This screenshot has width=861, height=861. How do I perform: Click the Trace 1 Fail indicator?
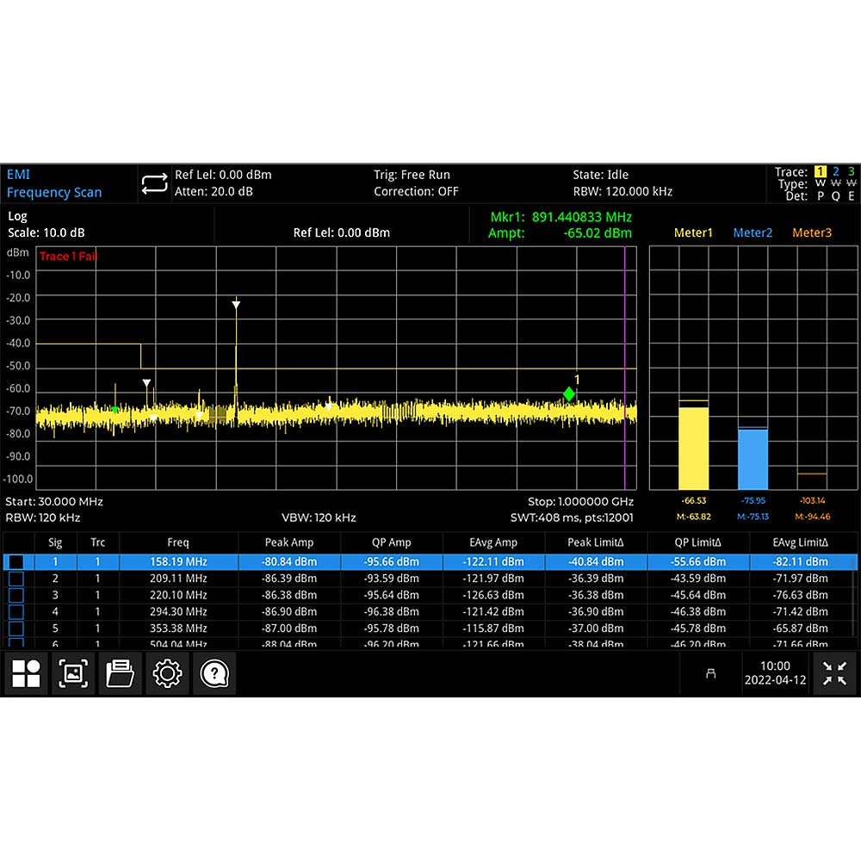click(x=67, y=257)
